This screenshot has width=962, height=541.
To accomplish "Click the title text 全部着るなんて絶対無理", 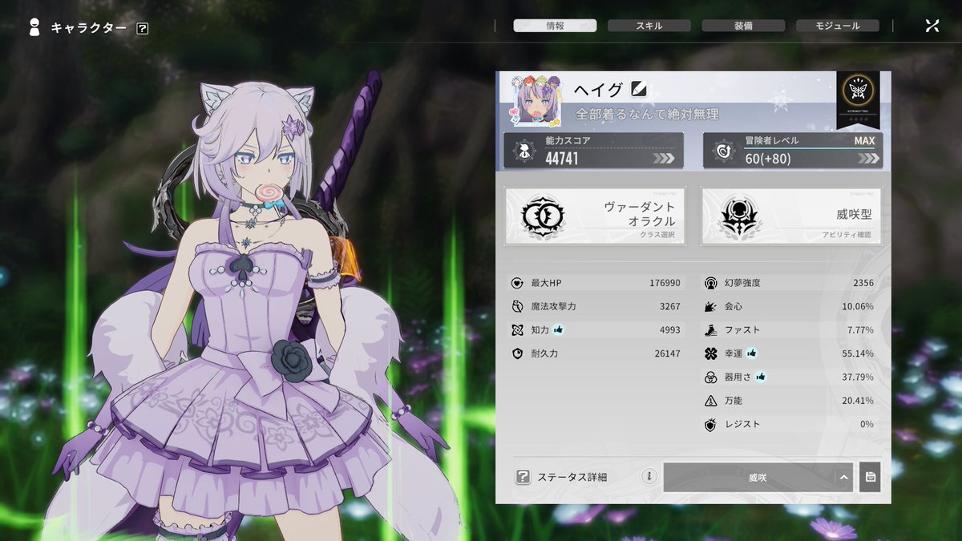I will (x=647, y=115).
